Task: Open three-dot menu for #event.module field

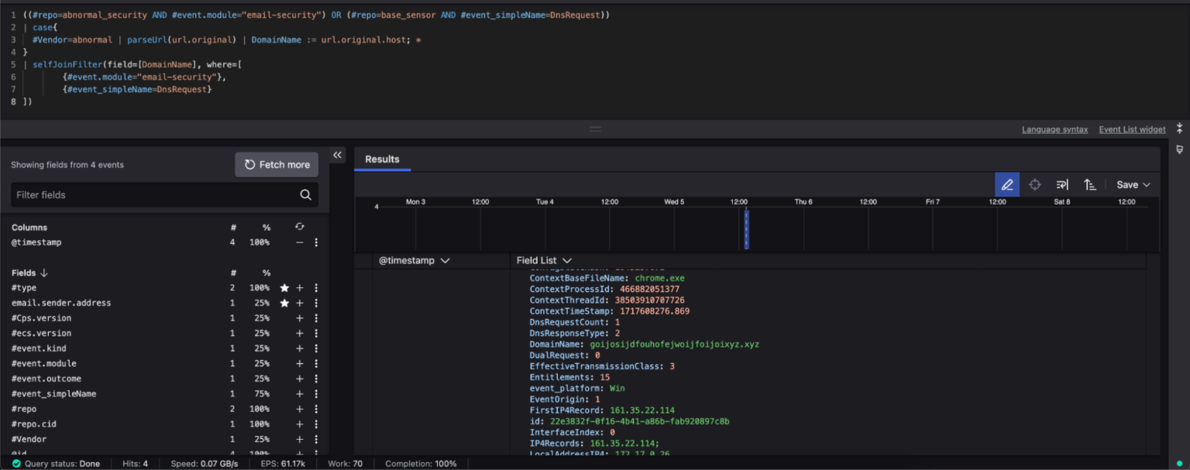Action: click(316, 364)
